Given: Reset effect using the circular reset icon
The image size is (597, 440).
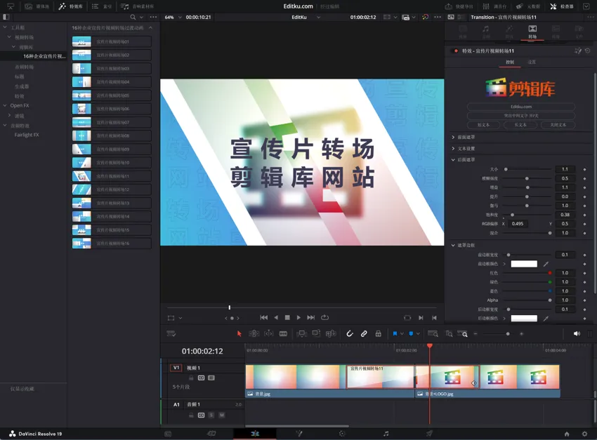Looking at the screenshot, I should point(588,51).
